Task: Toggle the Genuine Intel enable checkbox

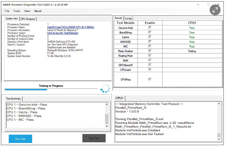Action: pyautogui.click(x=150, y=28)
